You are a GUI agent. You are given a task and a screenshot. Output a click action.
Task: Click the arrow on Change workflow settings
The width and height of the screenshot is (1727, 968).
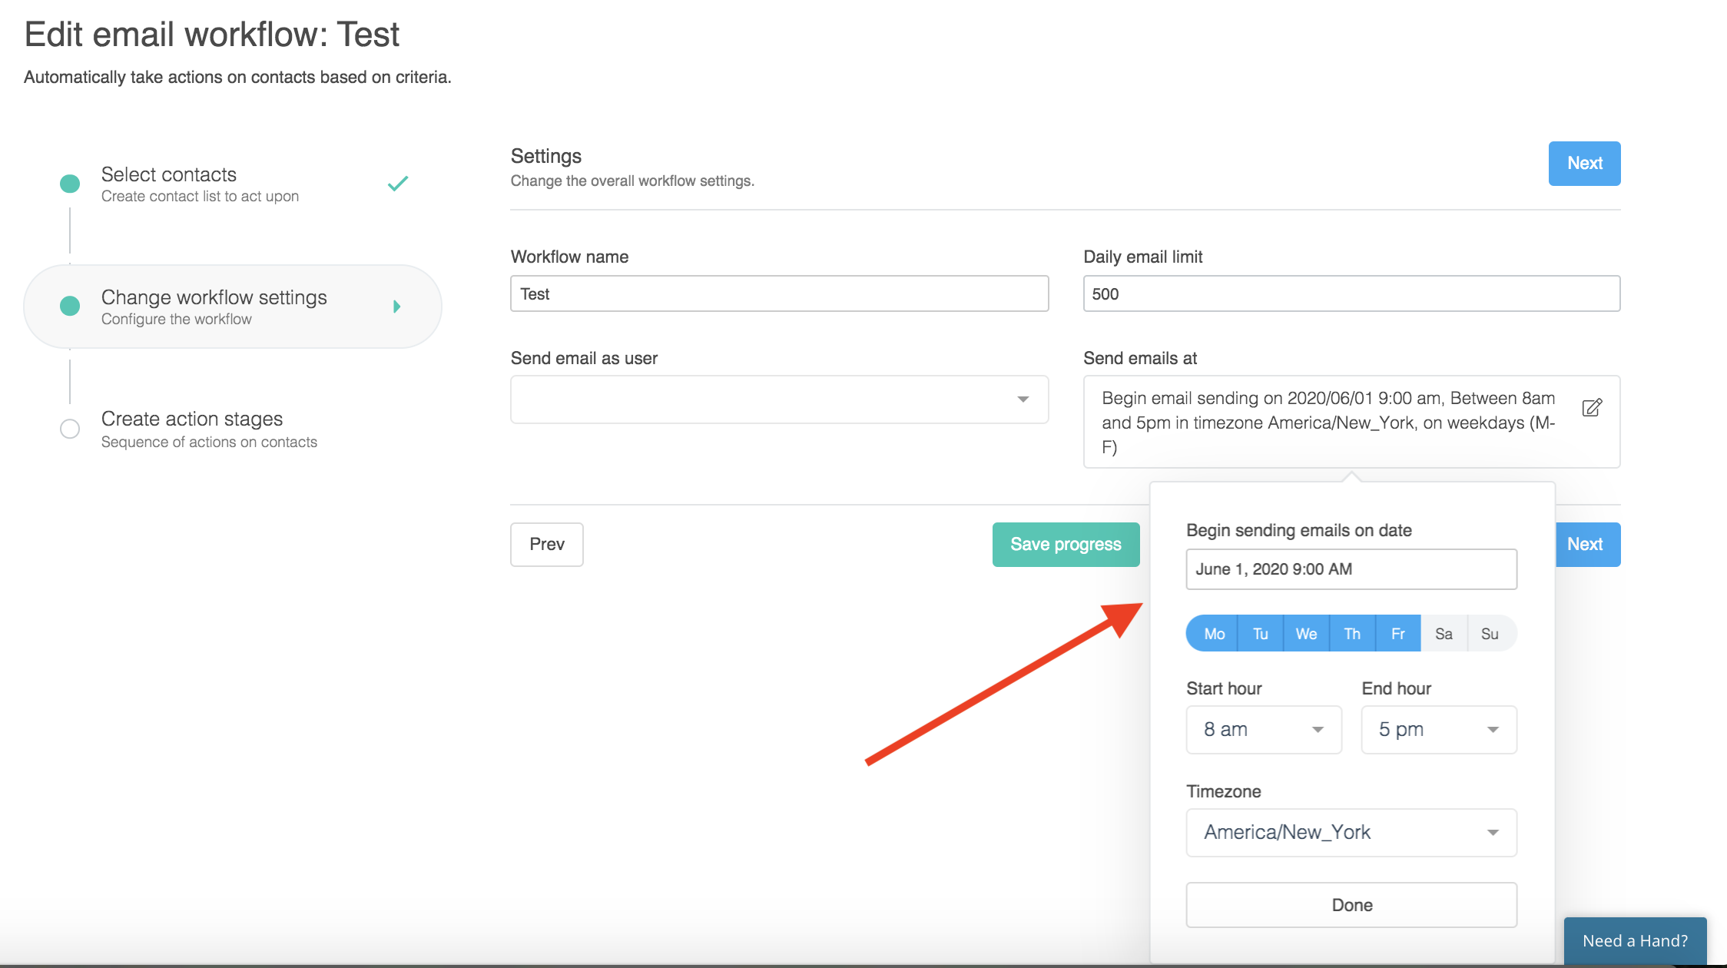(x=396, y=307)
